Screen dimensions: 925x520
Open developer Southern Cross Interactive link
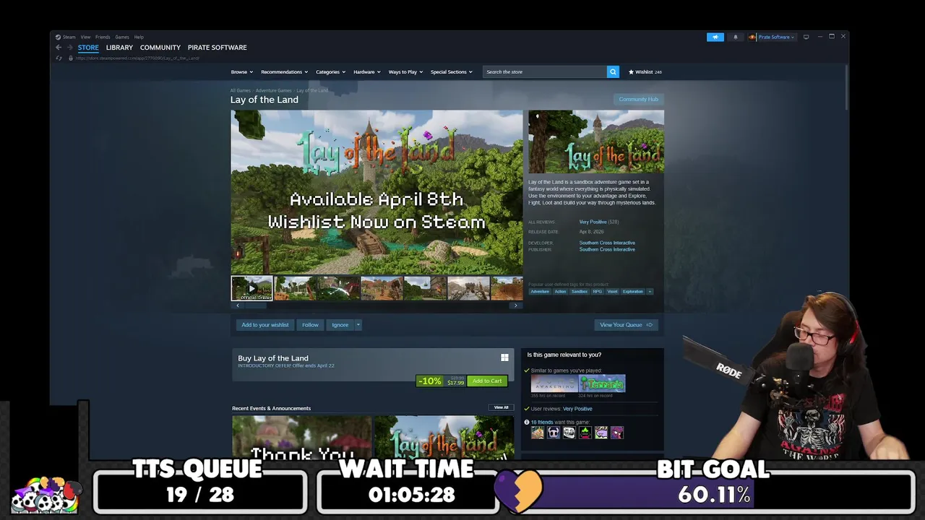(607, 243)
